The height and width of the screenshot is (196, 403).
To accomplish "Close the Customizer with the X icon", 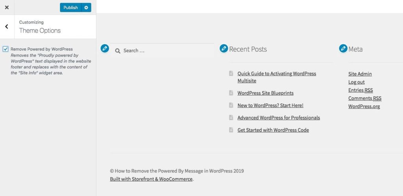I will (x=7, y=7).
